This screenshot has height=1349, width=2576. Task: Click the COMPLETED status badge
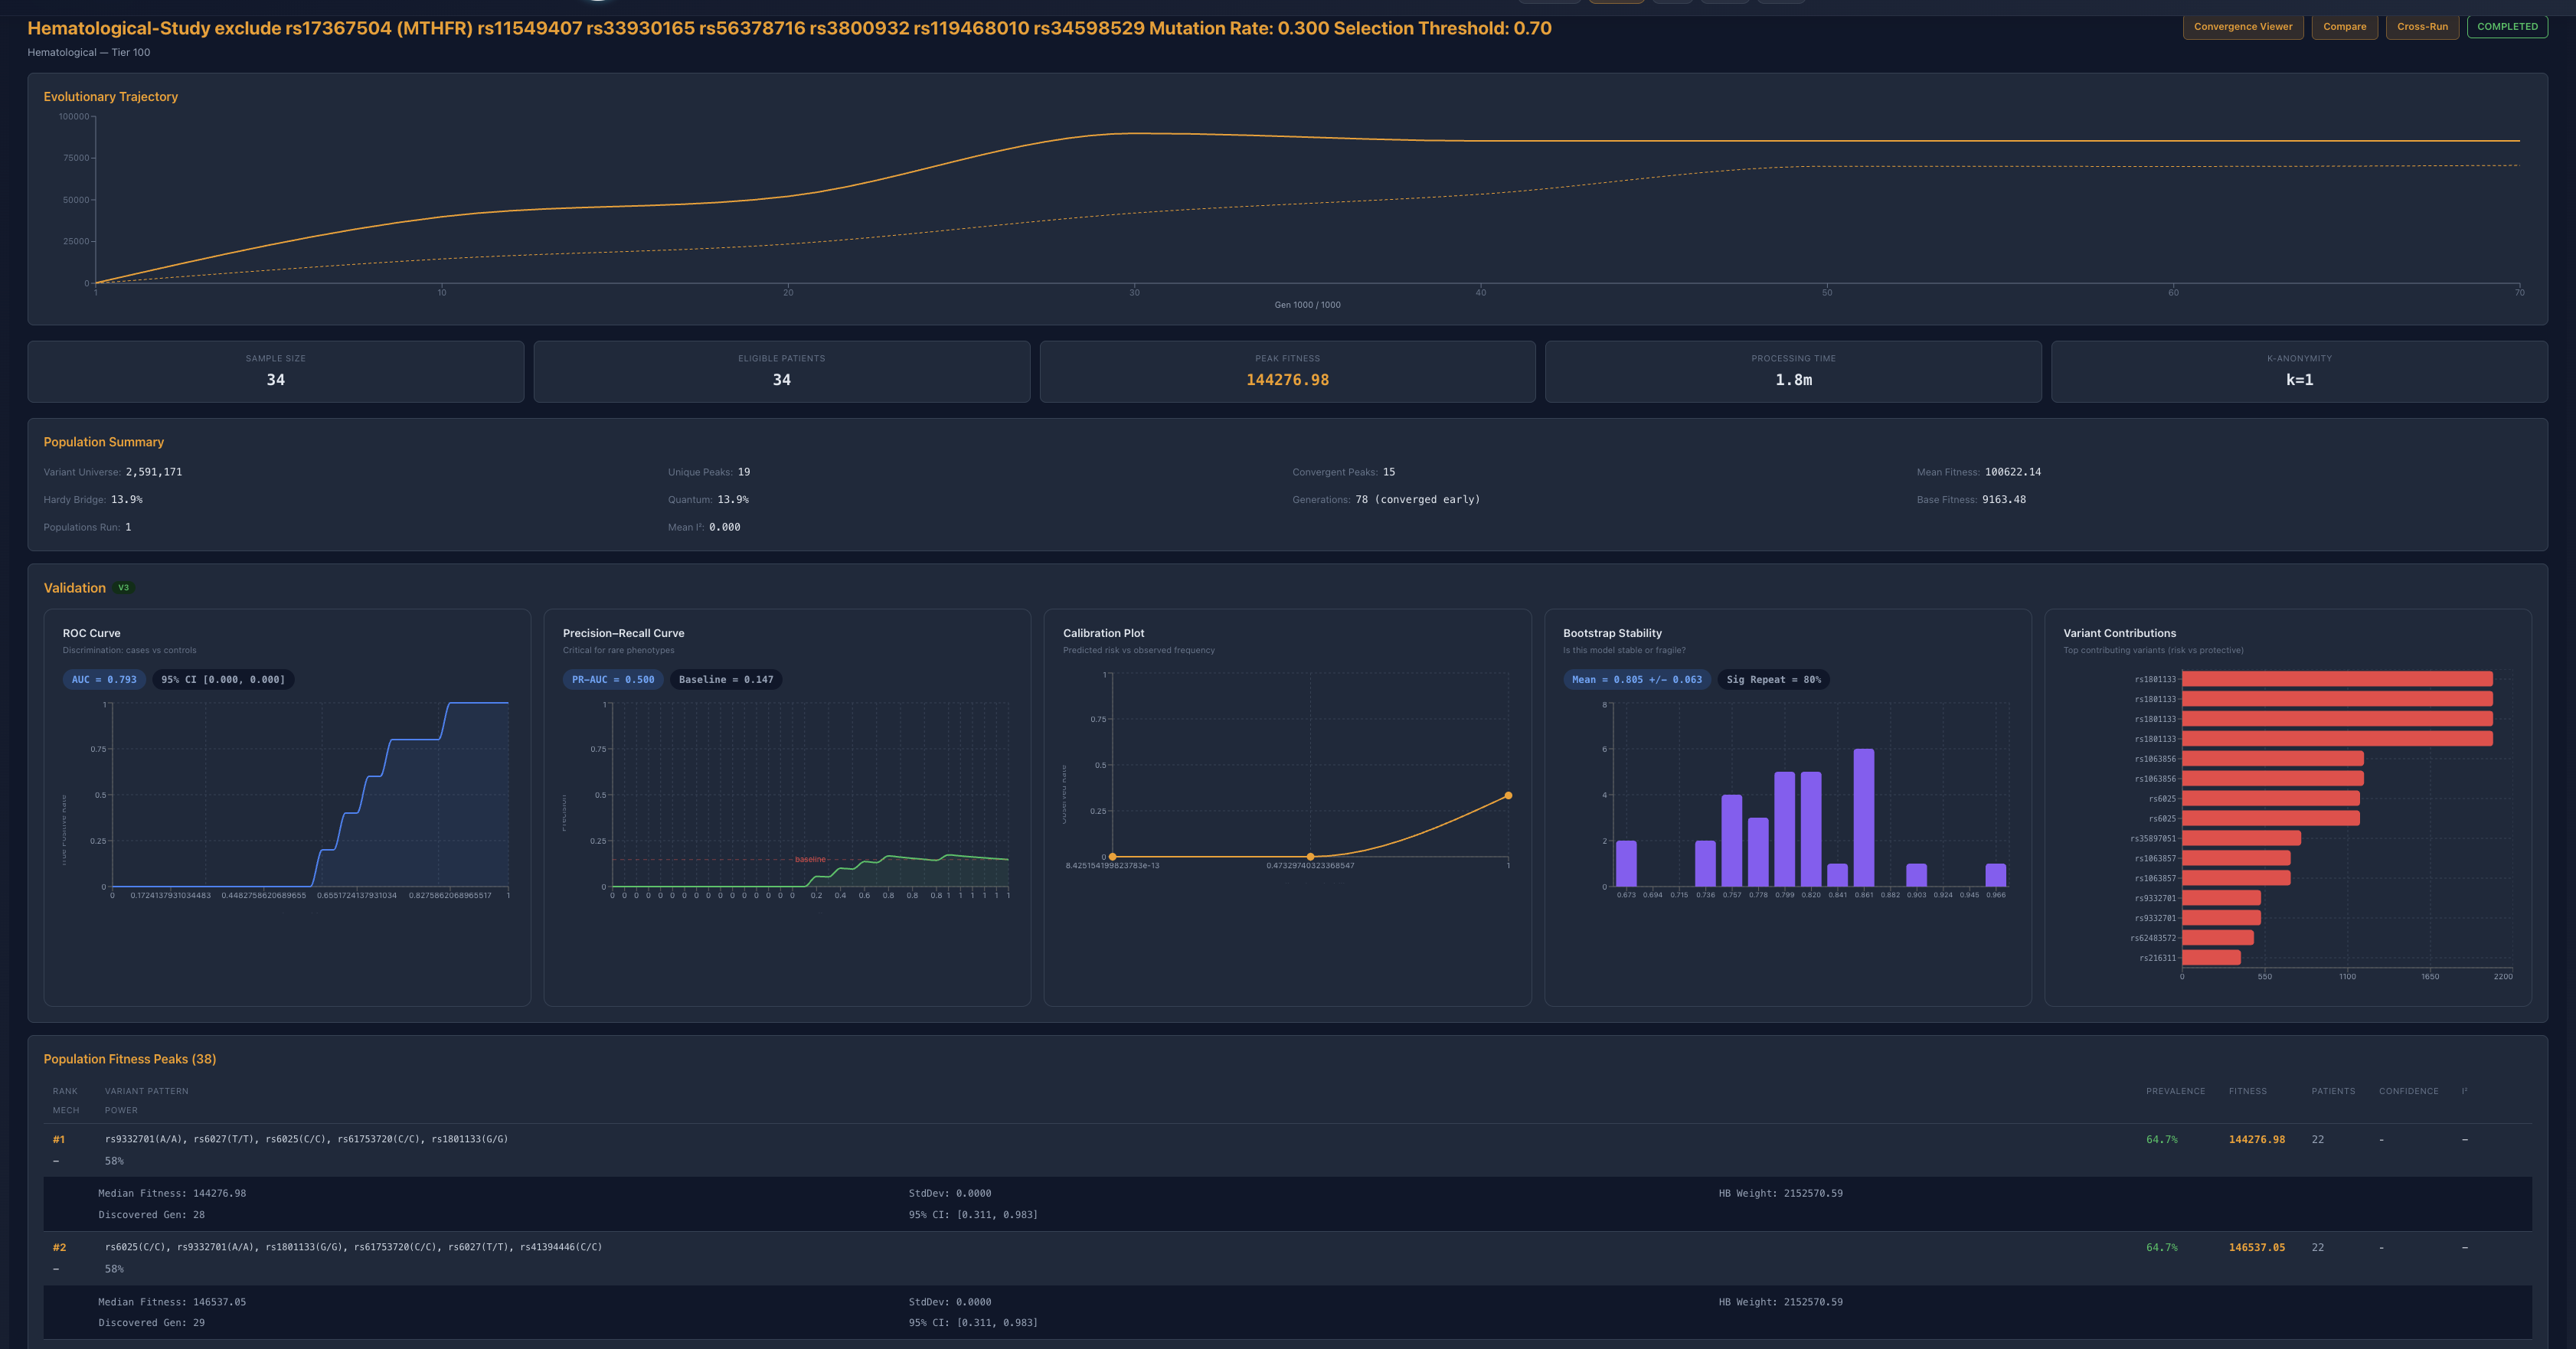point(2506,27)
